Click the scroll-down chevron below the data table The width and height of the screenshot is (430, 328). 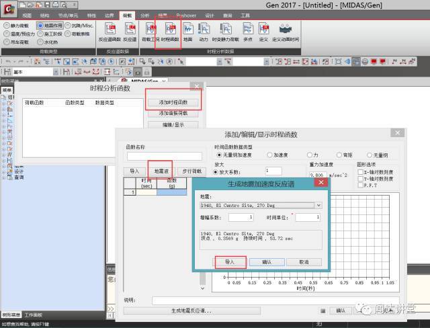pyautogui.click(x=202, y=288)
